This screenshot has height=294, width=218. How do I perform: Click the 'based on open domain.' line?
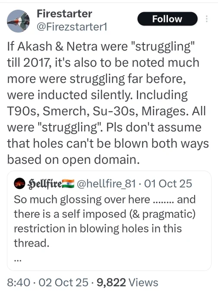(x=73, y=160)
